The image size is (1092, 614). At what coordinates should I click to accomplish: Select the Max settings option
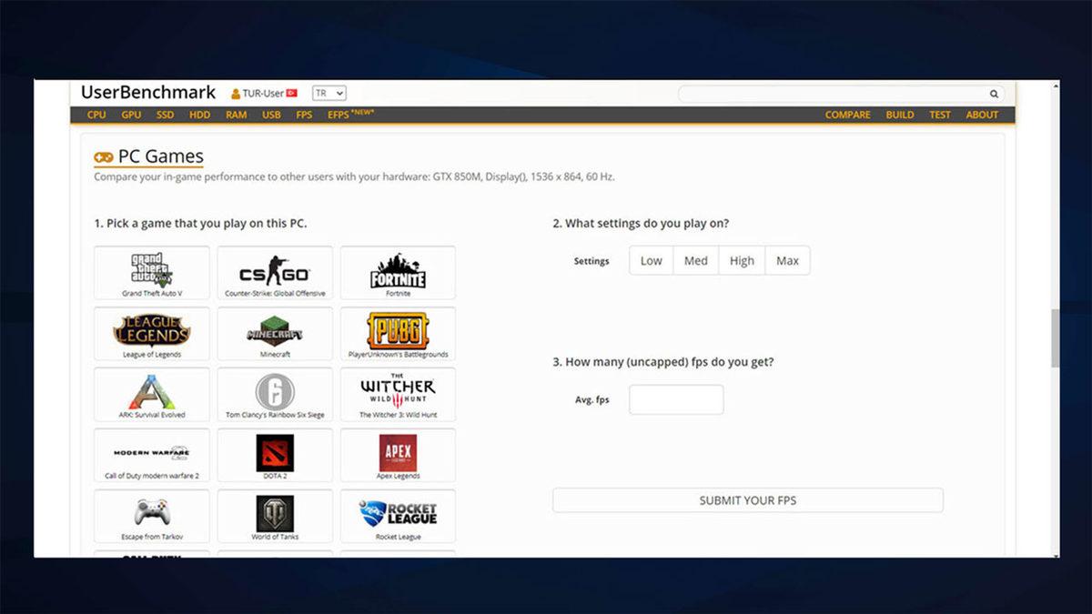pos(787,260)
